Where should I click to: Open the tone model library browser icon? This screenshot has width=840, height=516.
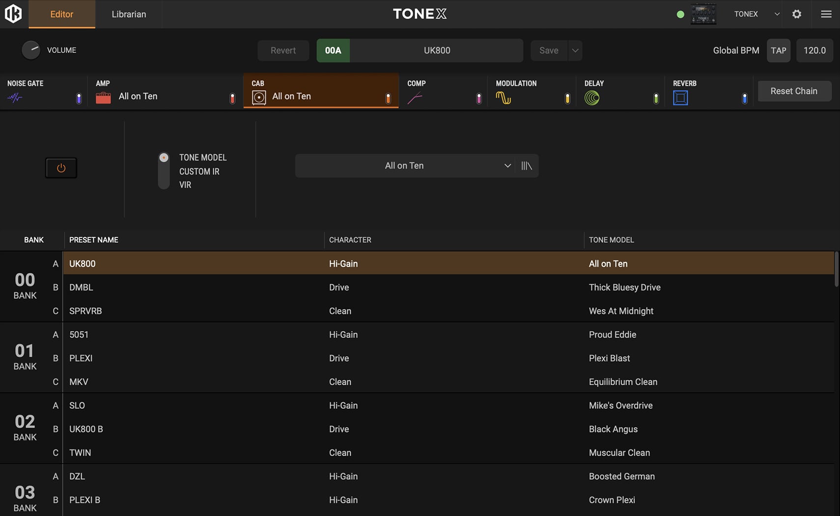point(527,166)
